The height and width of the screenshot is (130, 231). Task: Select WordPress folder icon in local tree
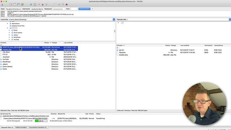click(x=12, y=37)
